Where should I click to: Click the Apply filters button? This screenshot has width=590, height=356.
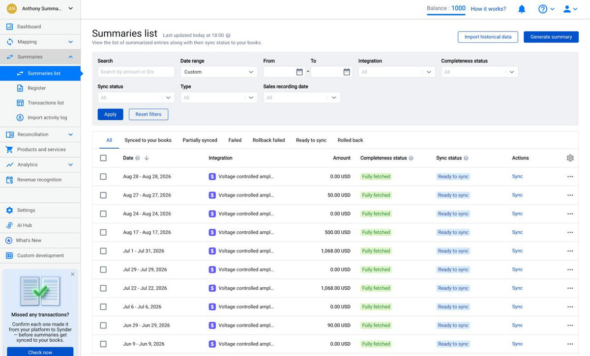[x=111, y=114]
